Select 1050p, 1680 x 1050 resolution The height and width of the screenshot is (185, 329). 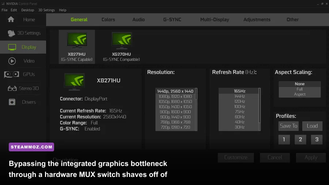[175, 102]
